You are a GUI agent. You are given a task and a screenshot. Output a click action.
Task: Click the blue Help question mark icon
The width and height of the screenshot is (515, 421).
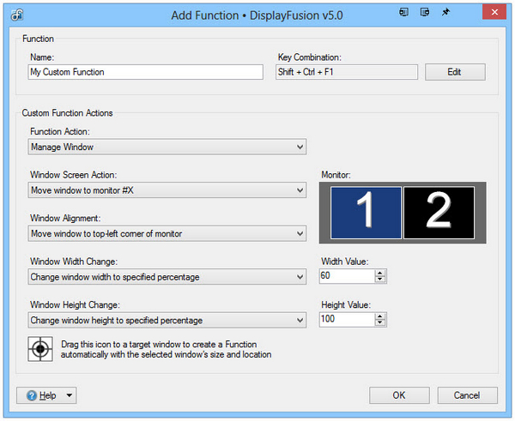pos(32,395)
